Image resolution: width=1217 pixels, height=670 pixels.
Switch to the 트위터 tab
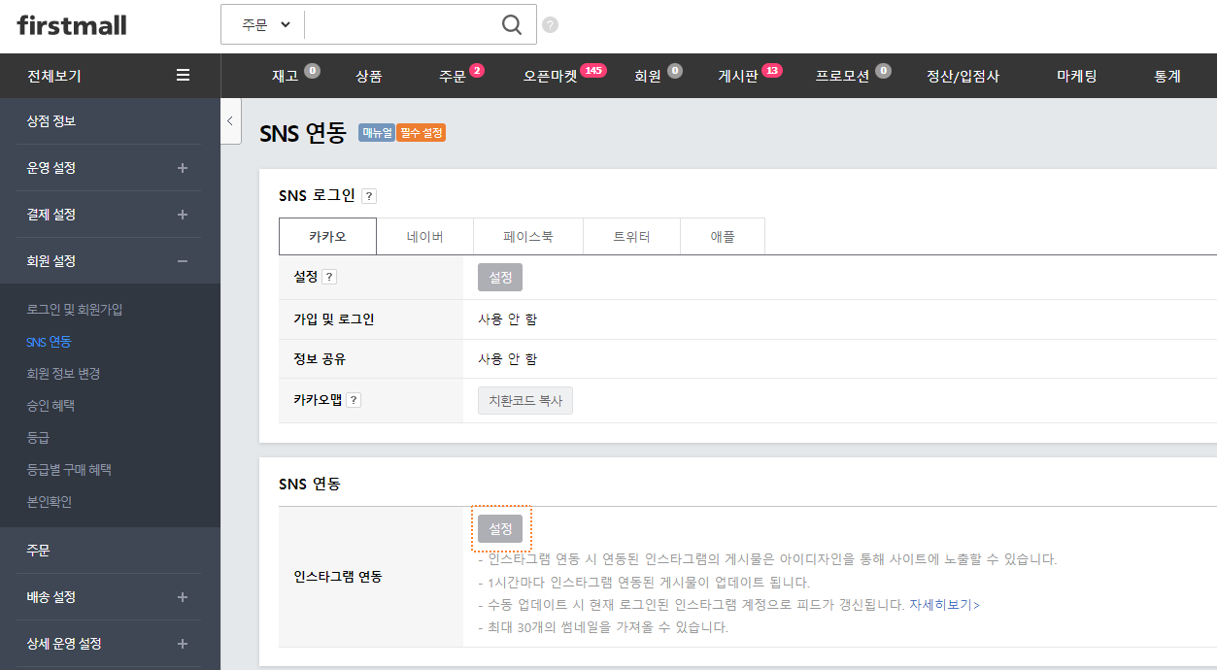pos(631,236)
